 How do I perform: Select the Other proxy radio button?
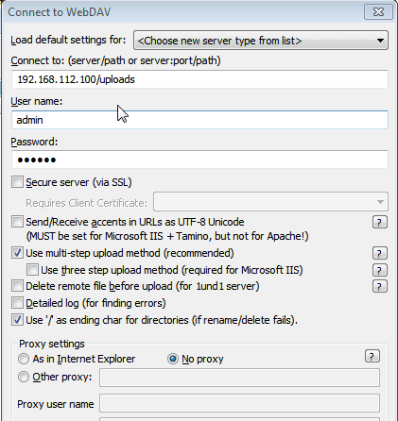[24, 377]
